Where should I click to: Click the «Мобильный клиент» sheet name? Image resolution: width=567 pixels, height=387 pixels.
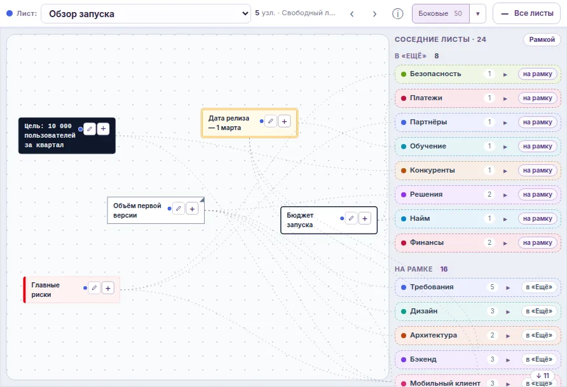point(445,383)
